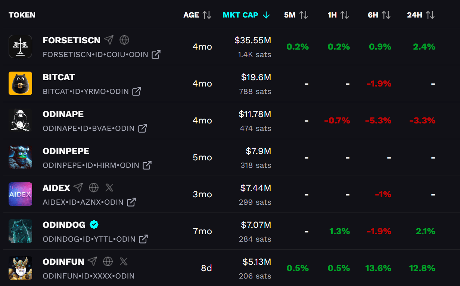Sort tokens by MKT CAP column
Screen dimensions: 460x286
pos(246,15)
